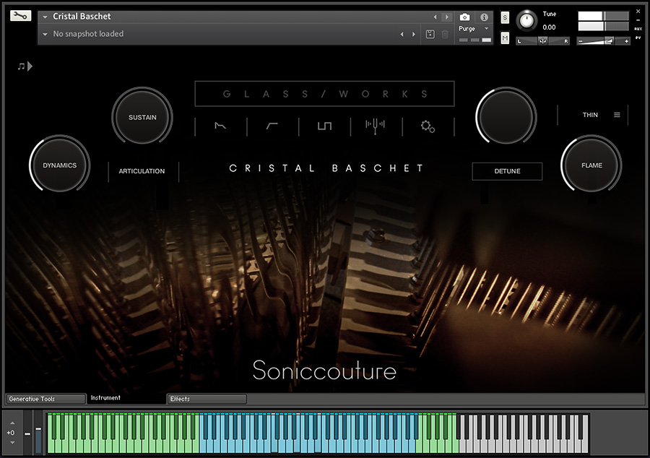Load the previous instrument with left arrow
The width and height of the screenshot is (650, 458).
[x=435, y=17]
